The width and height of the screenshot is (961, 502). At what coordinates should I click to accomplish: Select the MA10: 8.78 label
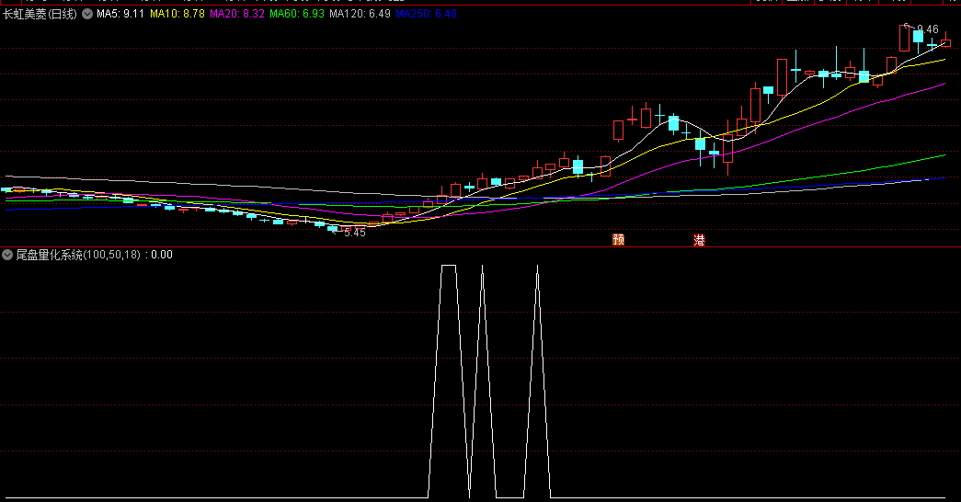(177, 14)
